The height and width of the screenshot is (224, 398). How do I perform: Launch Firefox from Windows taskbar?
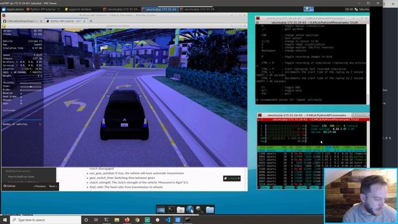pos(127,220)
